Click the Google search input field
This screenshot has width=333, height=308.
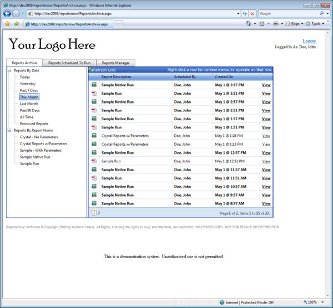coord(289,13)
